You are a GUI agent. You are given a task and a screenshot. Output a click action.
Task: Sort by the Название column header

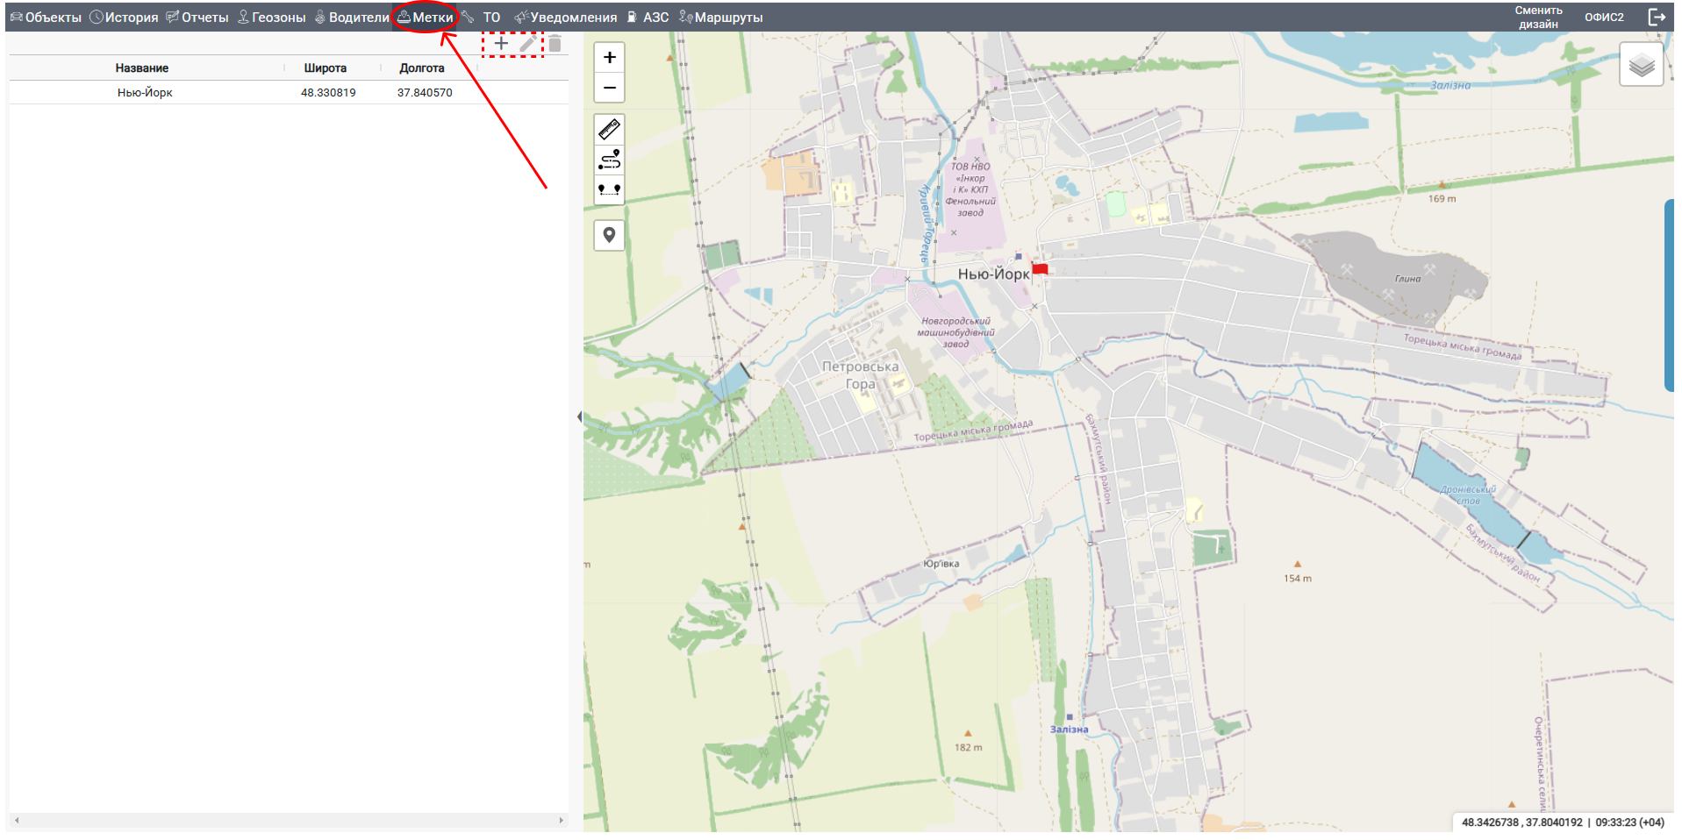(142, 68)
